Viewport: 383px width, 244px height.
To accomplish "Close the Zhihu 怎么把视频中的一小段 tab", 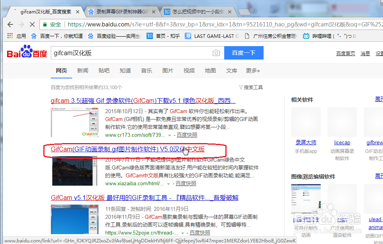I will pyautogui.click(x=230, y=12).
